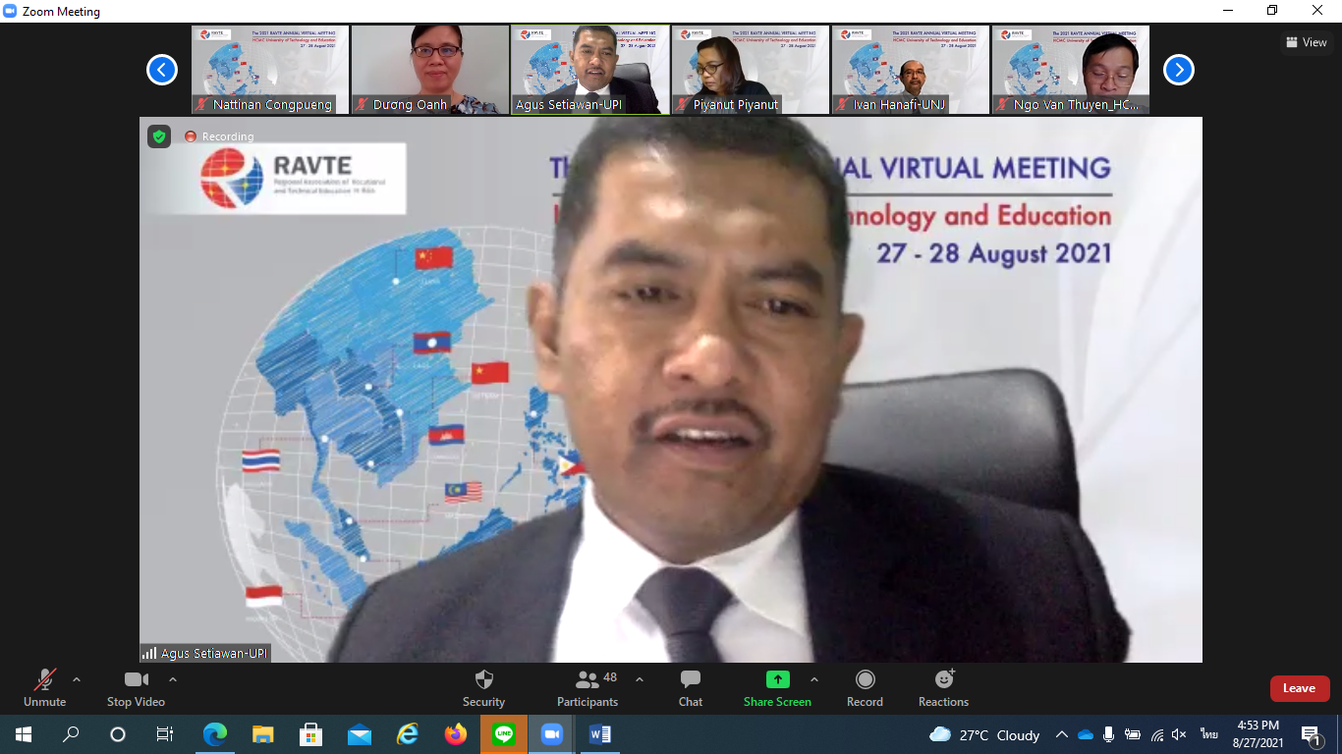Launch Microsoft Edge from the taskbar
This screenshot has width=1342, height=754.
(x=215, y=734)
